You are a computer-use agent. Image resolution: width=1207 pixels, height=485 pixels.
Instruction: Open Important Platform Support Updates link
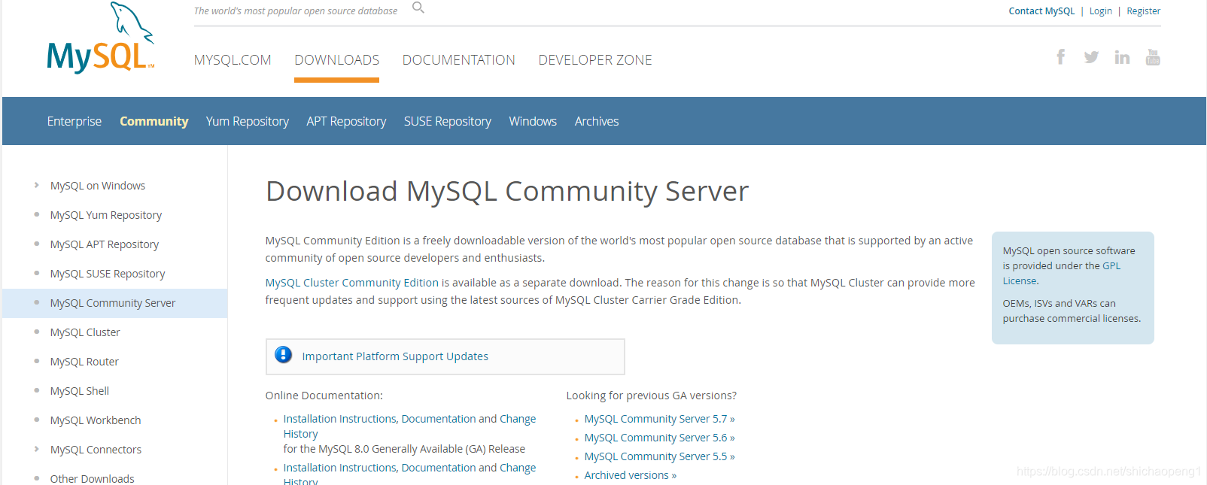click(395, 356)
